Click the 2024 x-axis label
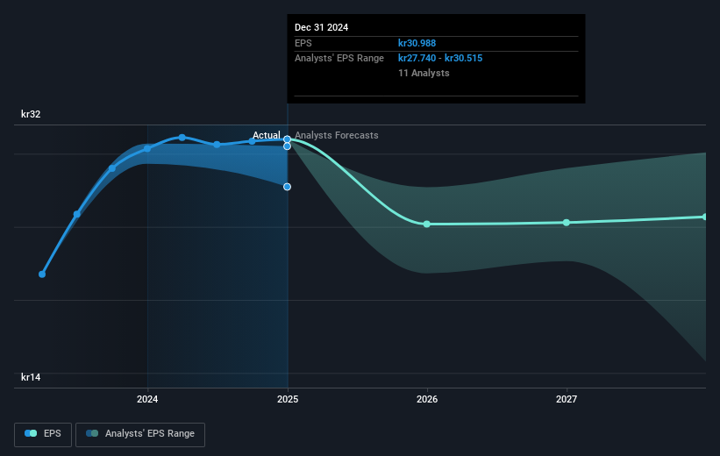The height and width of the screenshot is (456, 720). tap(147, 399)
